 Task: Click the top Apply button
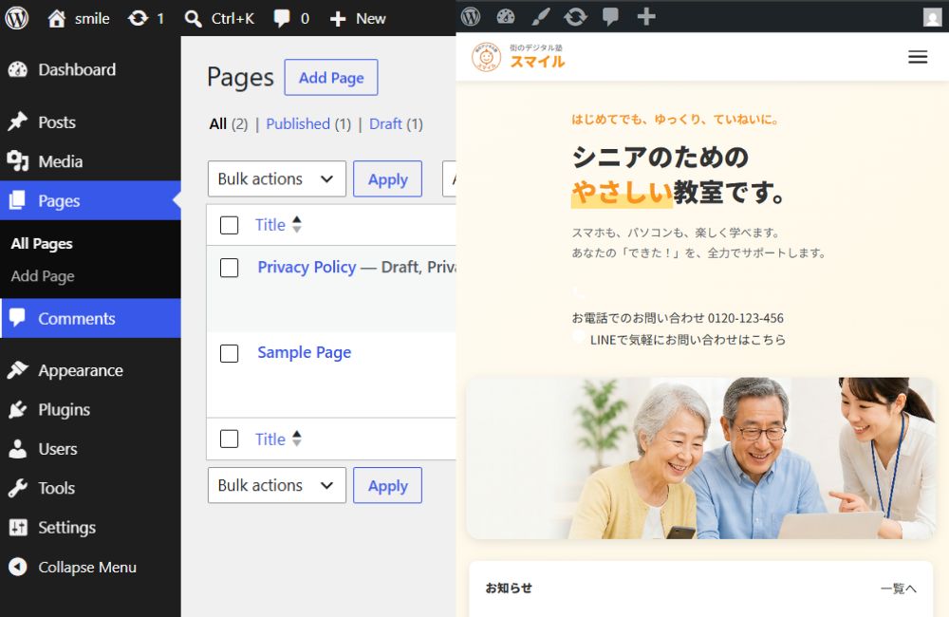pos(387,178)
